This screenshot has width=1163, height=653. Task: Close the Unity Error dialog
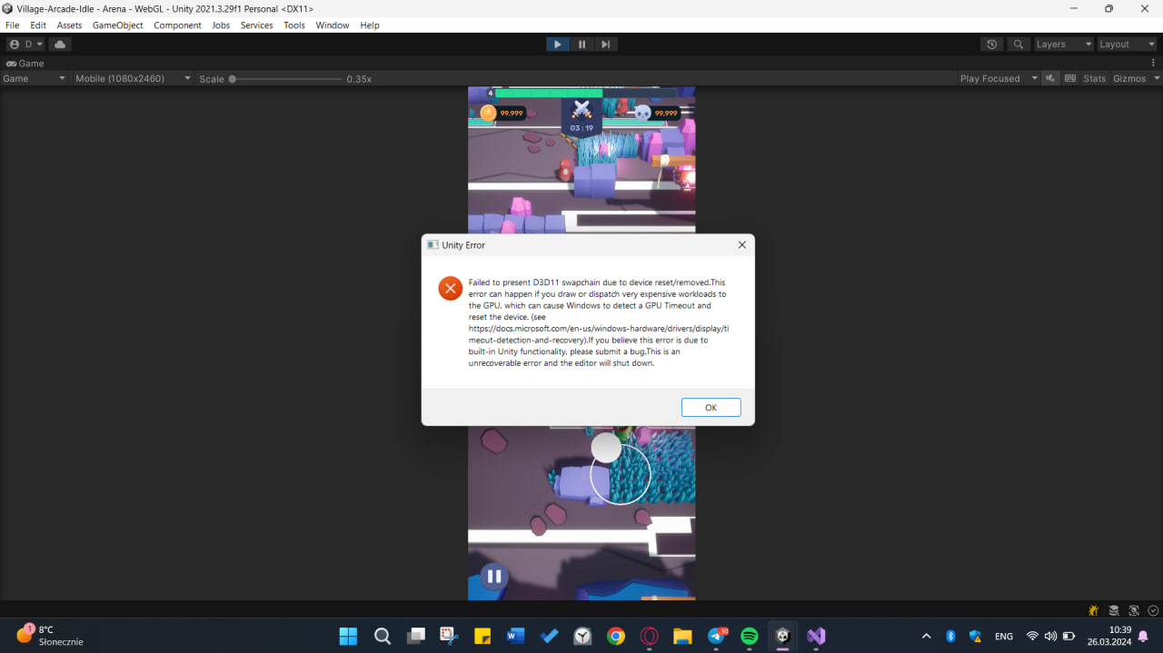point(741,245)
